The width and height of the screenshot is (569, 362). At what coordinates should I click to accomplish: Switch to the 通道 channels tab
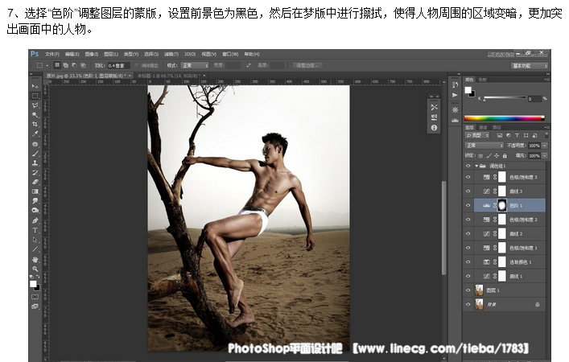483,127
